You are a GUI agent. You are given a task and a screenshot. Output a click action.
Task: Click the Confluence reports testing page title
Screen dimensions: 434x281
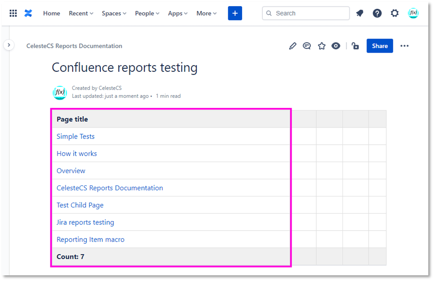(x=124, y=68)
